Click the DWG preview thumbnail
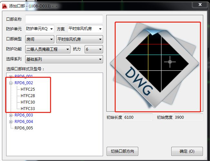 tap(155, 63)
